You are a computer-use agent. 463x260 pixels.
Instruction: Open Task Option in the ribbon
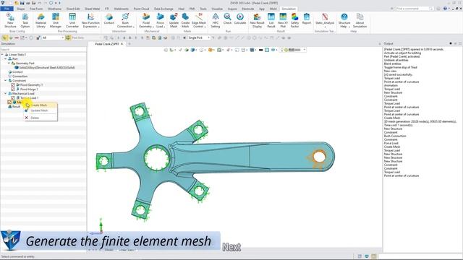tap(25, 20)
